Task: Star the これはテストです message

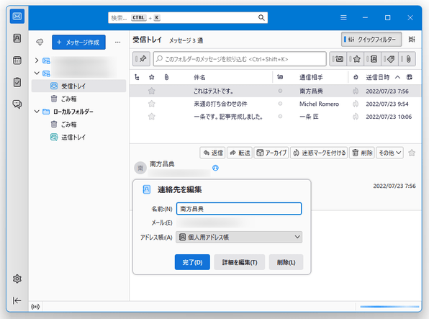Action: point(152,91)
